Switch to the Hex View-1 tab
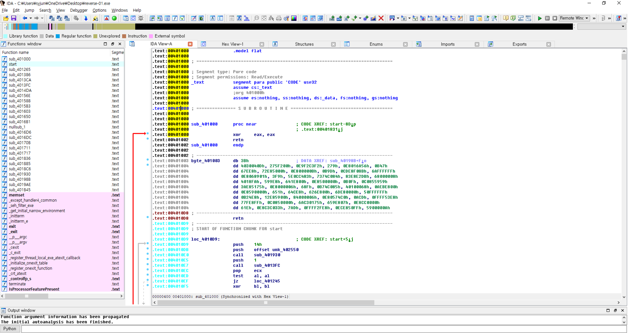 tap(232, 44)
